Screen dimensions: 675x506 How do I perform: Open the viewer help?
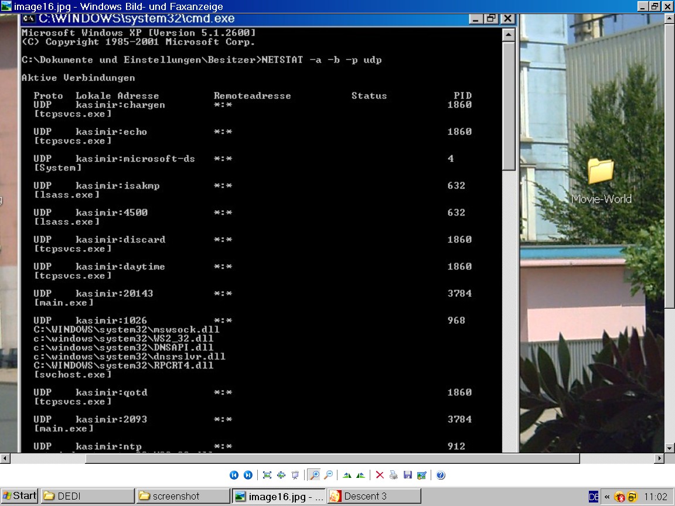[x=441, y=475]
